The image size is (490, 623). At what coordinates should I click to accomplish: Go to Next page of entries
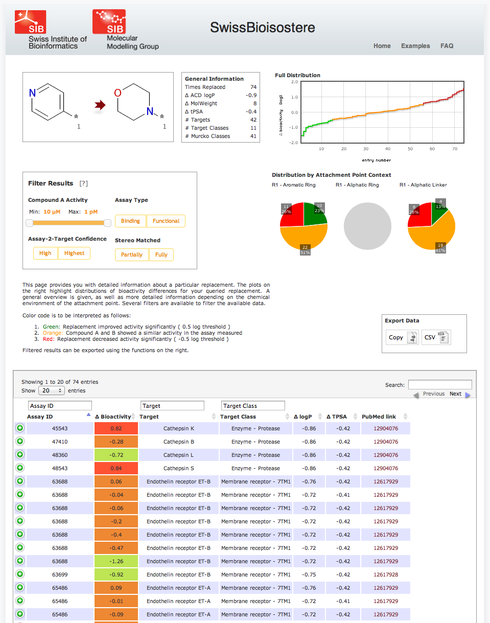[x=459, y=394]
